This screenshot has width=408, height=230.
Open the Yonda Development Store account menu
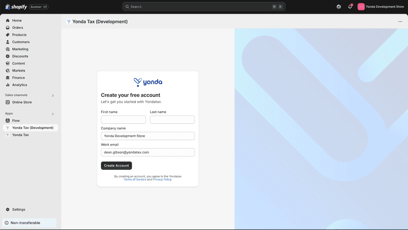[x=381, y=7]
